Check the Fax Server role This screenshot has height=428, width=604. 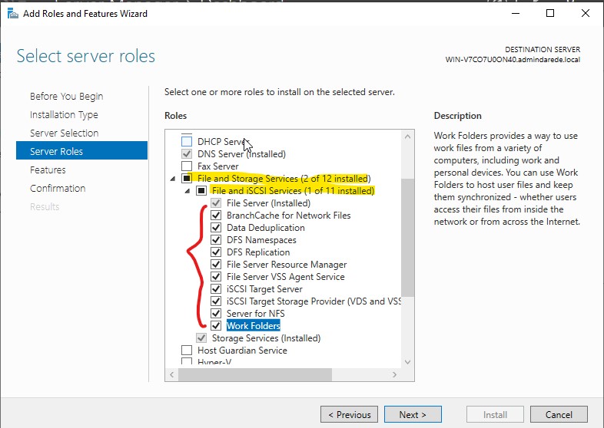(187, 166)
